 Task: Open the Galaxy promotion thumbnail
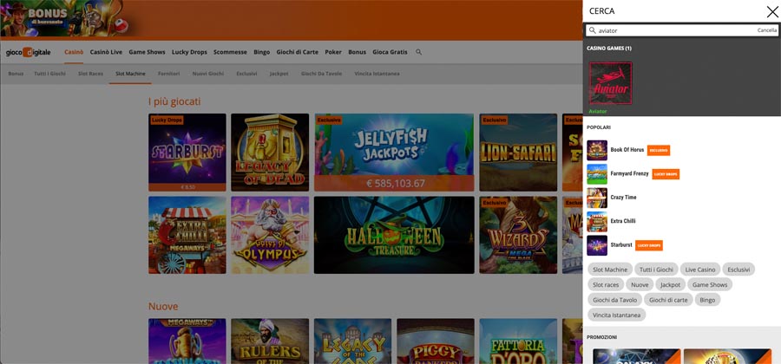pos(637,356)
